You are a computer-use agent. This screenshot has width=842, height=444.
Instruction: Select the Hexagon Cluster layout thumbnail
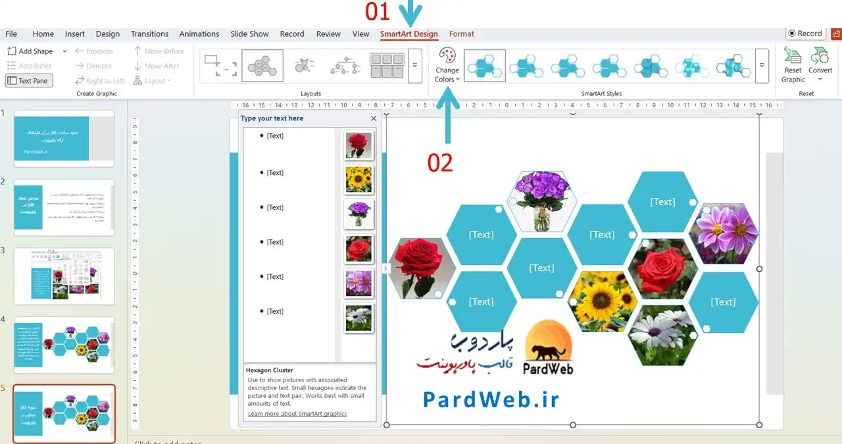click(262, 66)
